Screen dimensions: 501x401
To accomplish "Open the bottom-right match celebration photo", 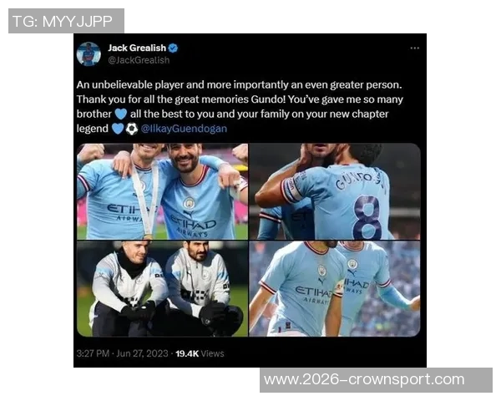I will pyautogui.click(x=335, y=289).
